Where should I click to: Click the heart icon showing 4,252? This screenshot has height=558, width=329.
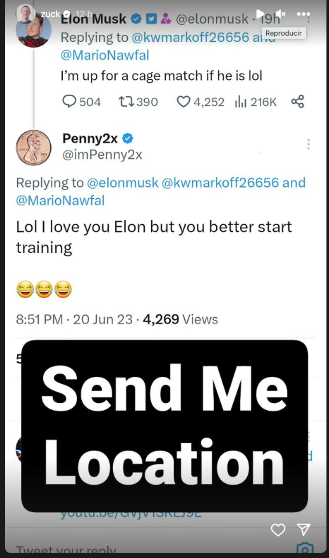tap(183, 102)
